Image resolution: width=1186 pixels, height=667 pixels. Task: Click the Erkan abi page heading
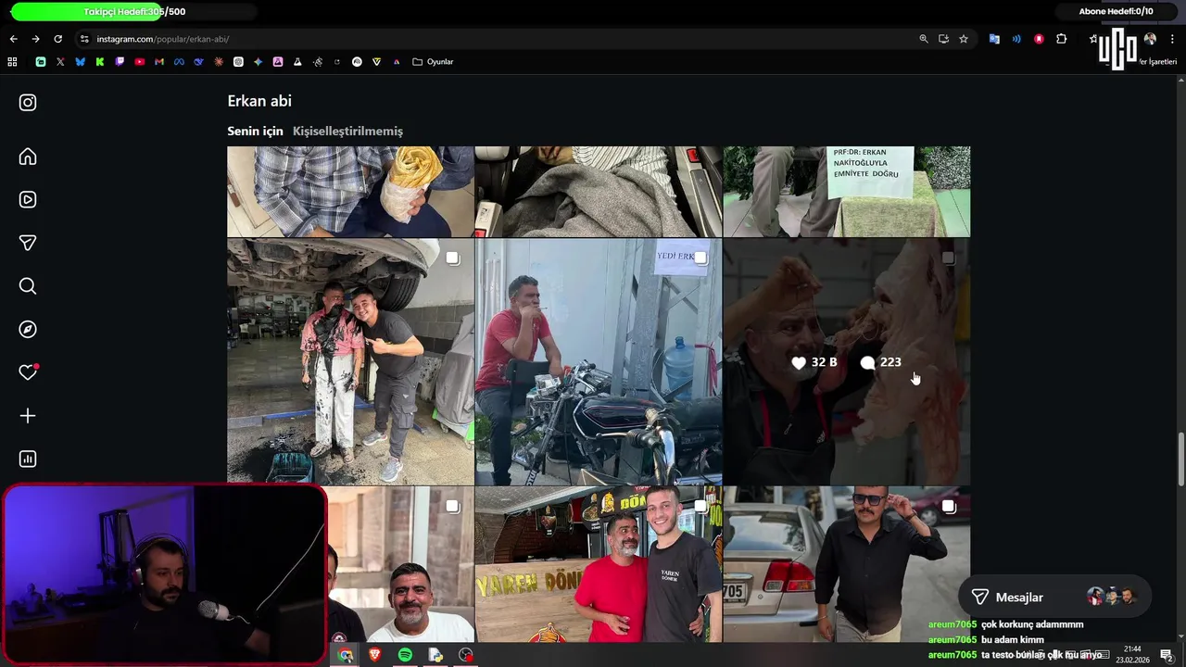click(x=259, y=101)
